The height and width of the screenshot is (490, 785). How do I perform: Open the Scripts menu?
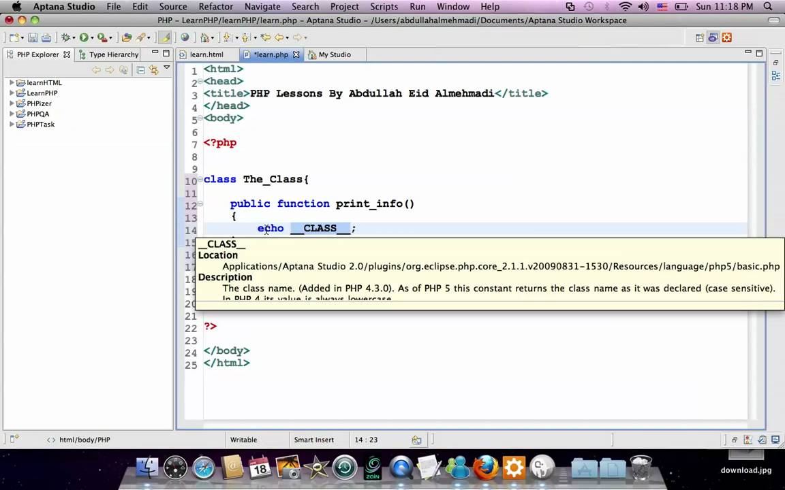384,7
